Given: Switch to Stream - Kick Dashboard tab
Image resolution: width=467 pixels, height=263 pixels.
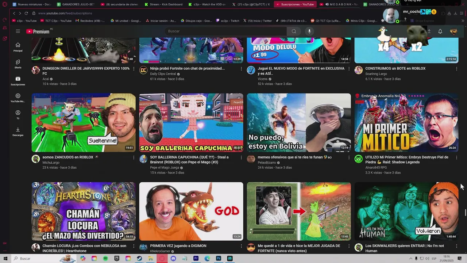Looking at the screenshot, I should (x=163, y=4).
